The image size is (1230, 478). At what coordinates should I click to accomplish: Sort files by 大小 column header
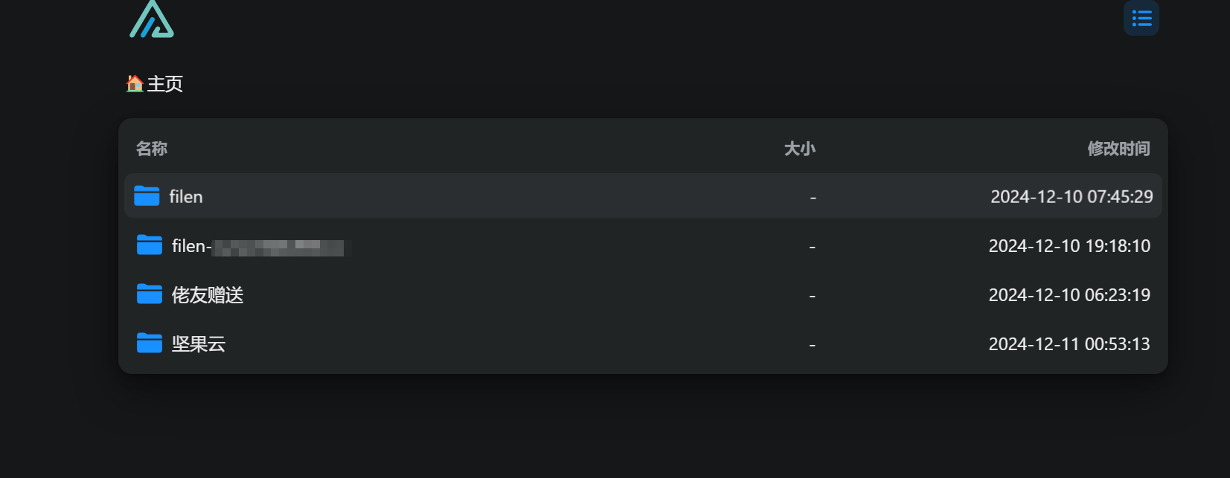[800, 149]
